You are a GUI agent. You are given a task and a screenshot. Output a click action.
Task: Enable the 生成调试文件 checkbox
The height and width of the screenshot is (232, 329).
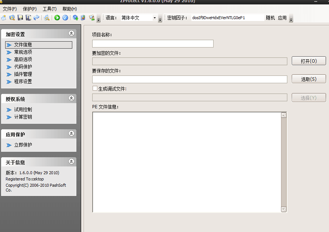pos(95,88)
